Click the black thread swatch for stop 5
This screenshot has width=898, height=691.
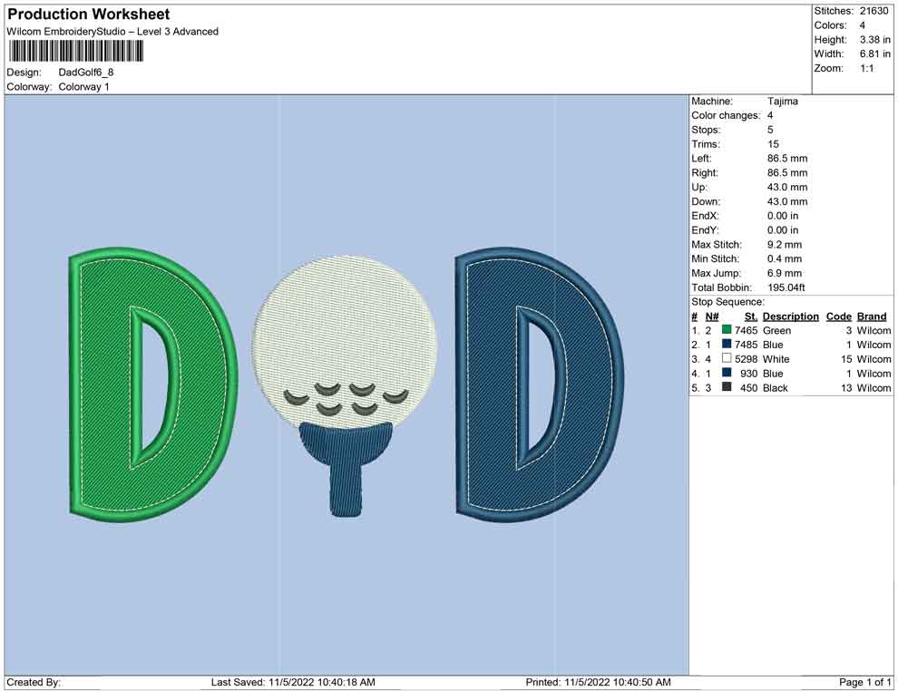click(727, 388)
